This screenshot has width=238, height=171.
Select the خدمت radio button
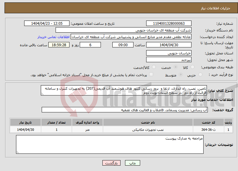[x=175, y=67]
